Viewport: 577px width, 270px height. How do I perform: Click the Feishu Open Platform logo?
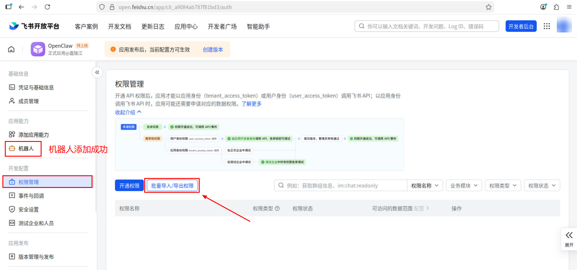pos(34,26)
